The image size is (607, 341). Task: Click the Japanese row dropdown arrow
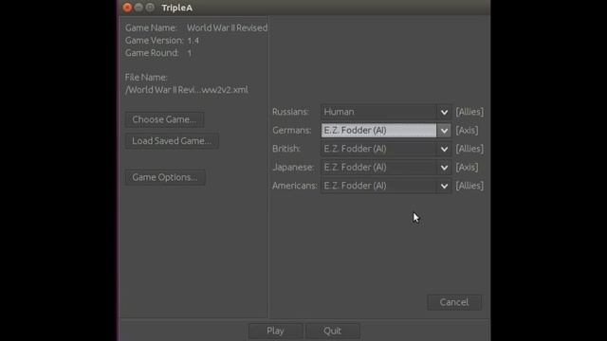[444, 168]
